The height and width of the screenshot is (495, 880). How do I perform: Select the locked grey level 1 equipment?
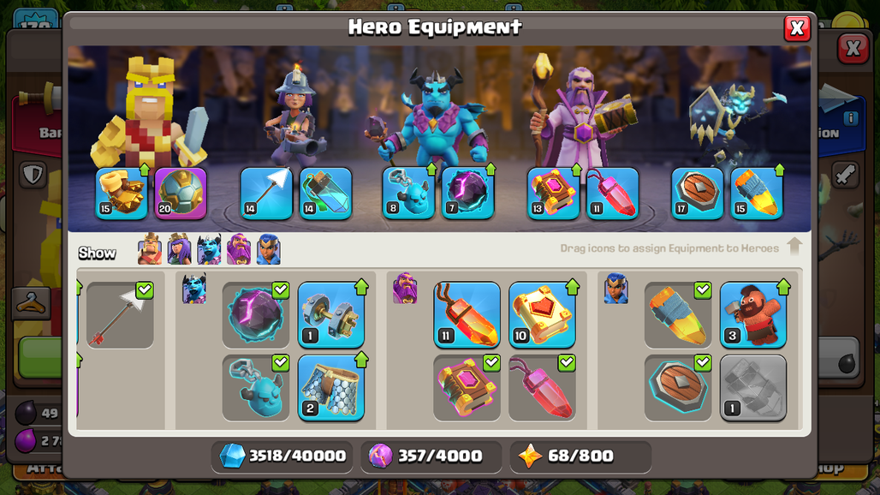[753, 388]
